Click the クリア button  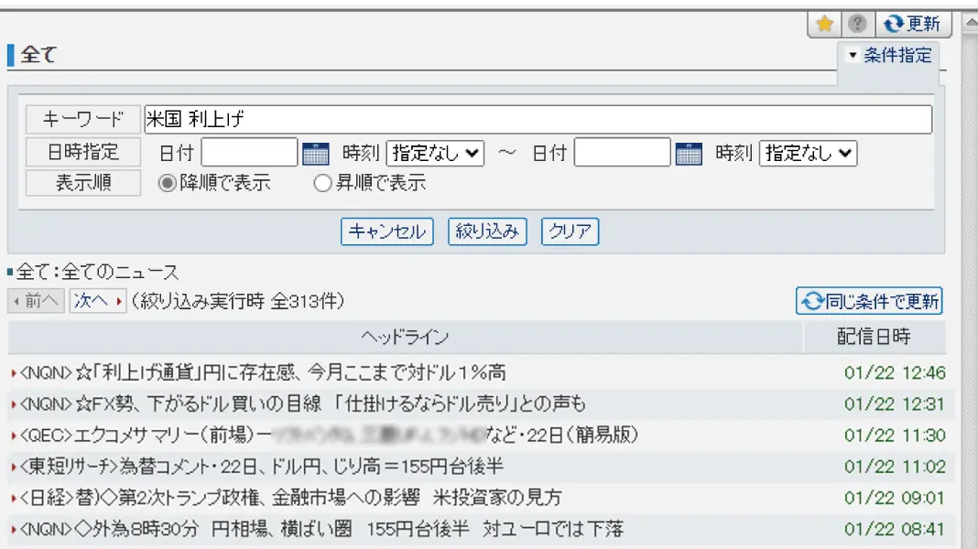click(570, 231)
